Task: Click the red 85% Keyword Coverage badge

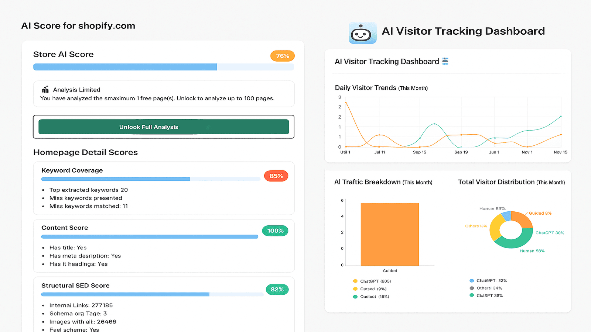Action: click(276, 176)
